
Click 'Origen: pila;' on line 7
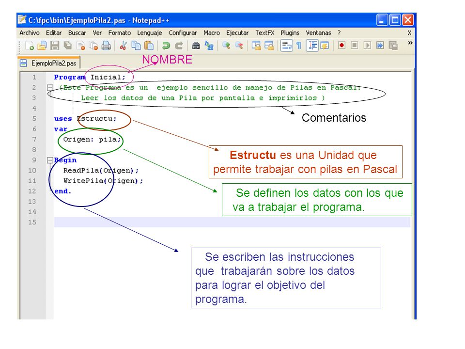tap(92, 140)
